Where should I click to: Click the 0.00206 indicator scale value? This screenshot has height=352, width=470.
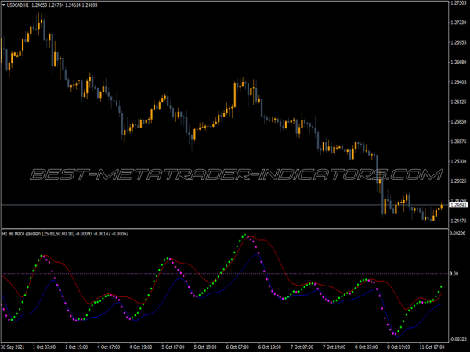[457, 233]
